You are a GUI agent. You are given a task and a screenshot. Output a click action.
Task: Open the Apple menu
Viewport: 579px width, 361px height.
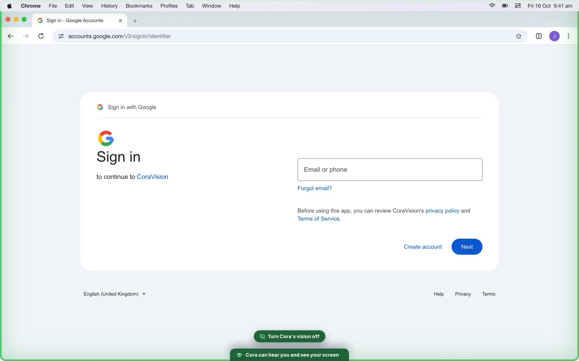pyautogui.click(x=9, y=6)
